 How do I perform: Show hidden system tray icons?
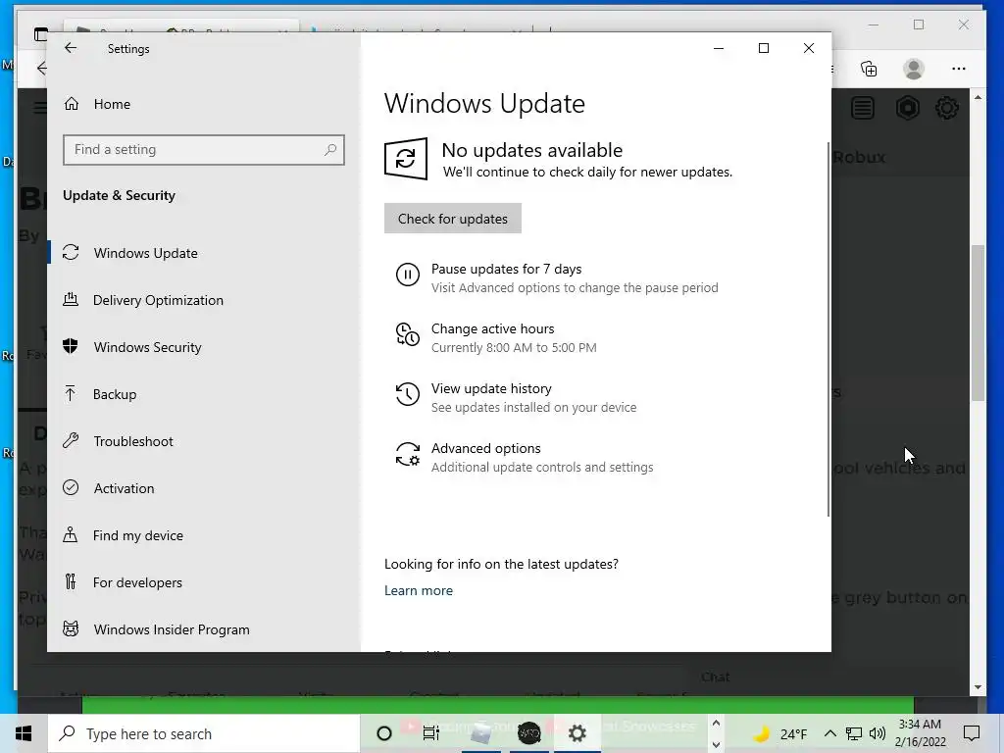(x=829, y=733)
